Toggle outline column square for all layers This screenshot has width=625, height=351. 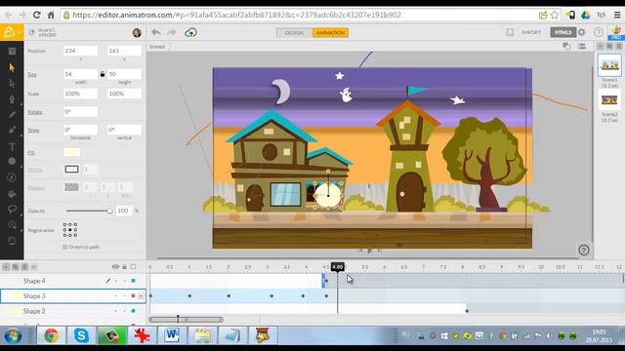click(x=134, y=266)
